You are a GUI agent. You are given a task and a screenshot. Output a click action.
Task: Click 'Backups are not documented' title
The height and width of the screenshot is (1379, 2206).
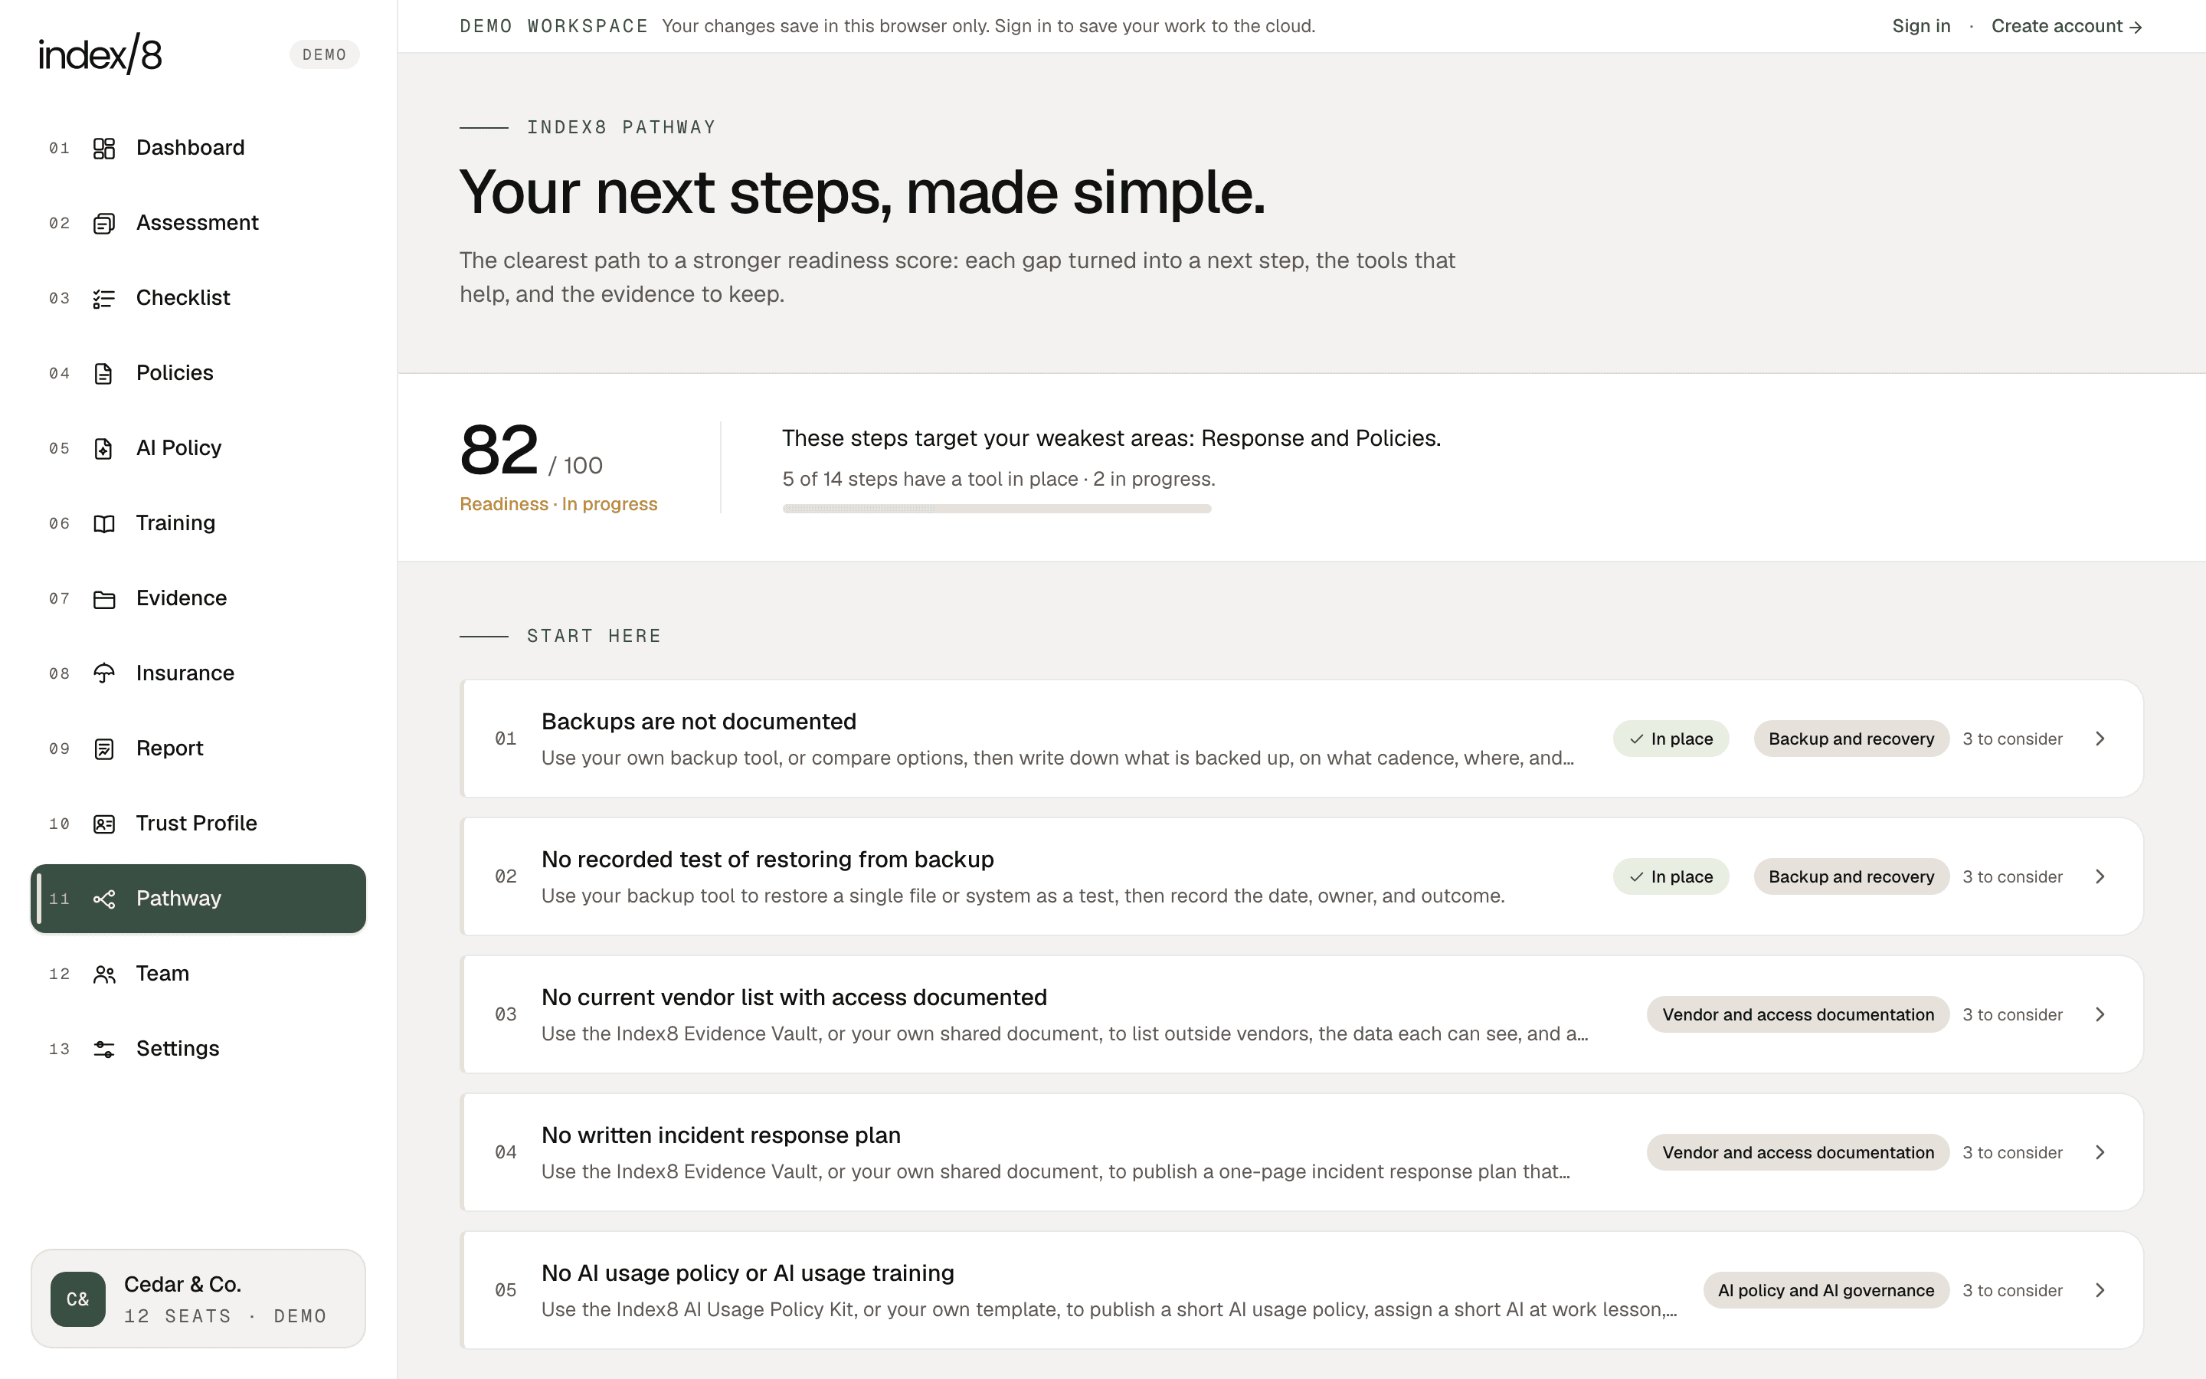[699, 722]
